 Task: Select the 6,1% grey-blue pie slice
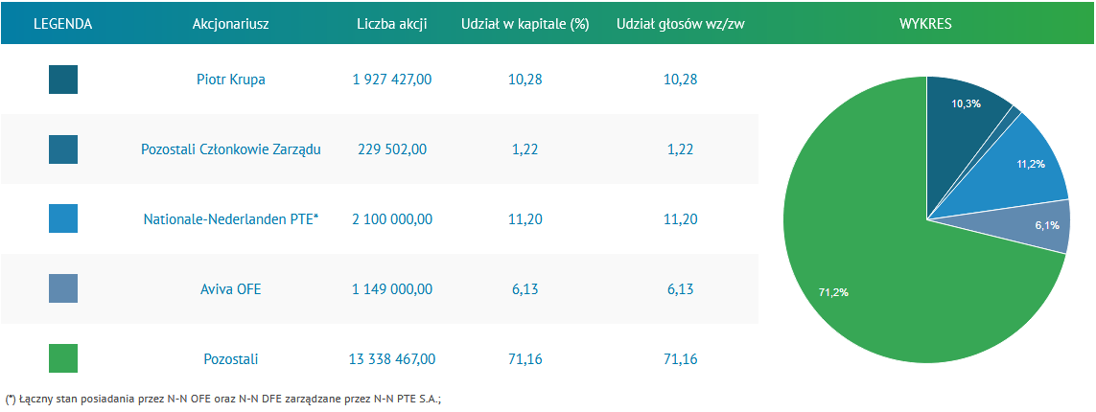(x=1035, y=227)
